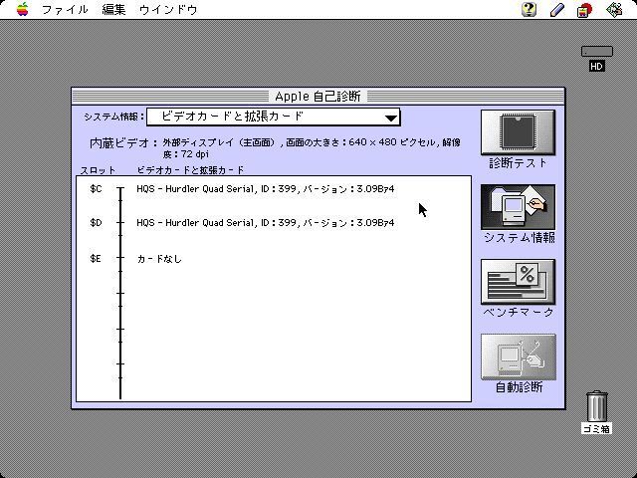Click the pencil input menu icon
637x478 pixels.
tap(557, 10)
